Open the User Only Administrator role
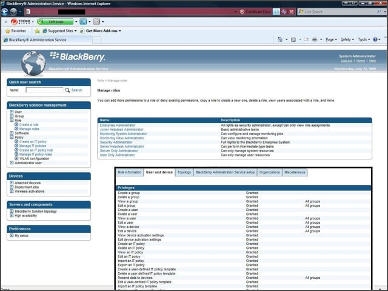The width and height of the screenshot is (388, 291). point(117,155)
